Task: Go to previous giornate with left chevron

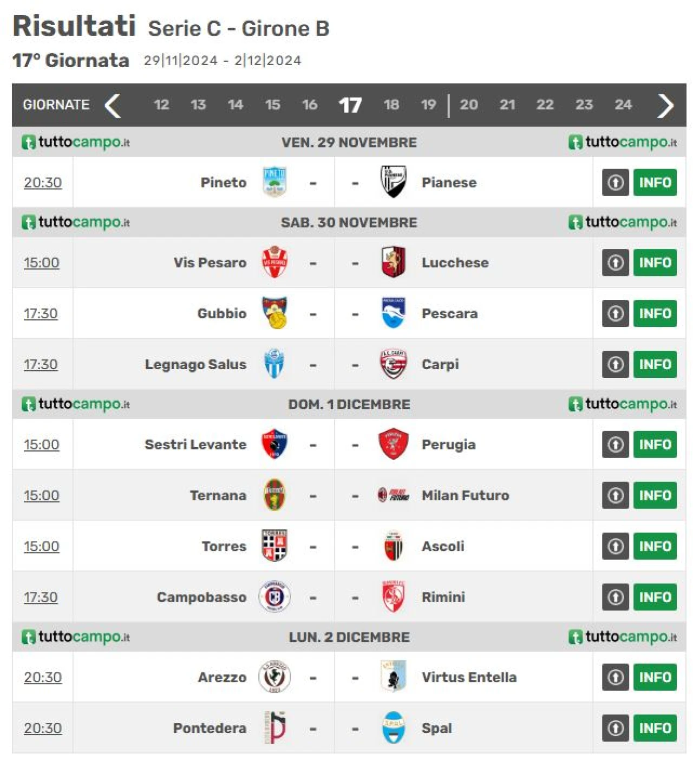Action: click(113, 105)
